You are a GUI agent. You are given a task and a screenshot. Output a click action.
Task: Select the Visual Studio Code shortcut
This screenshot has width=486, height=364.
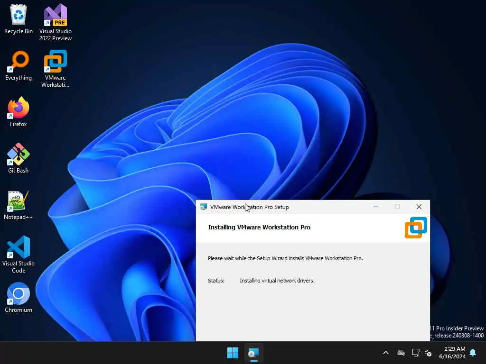(x=19, y=255)
